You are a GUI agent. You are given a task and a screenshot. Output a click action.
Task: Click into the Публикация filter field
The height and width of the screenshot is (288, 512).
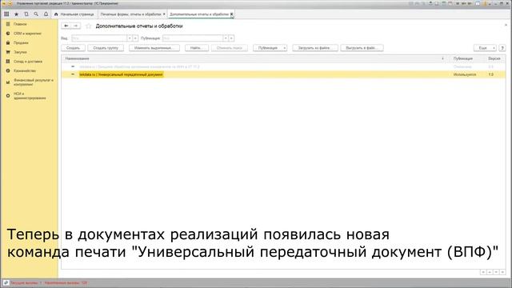pos(192,38)
